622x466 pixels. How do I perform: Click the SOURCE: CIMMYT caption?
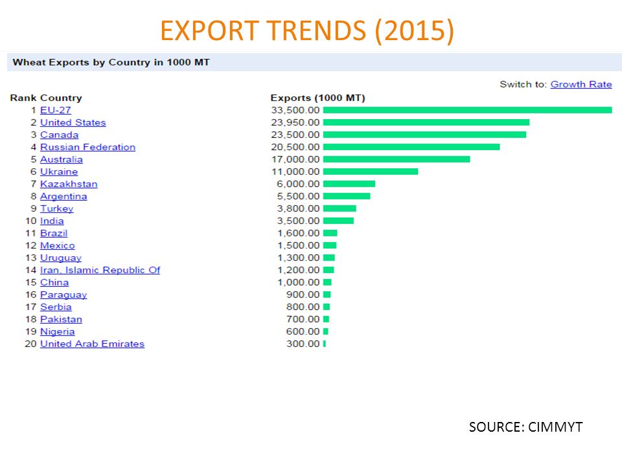click(x=525, y=427)
